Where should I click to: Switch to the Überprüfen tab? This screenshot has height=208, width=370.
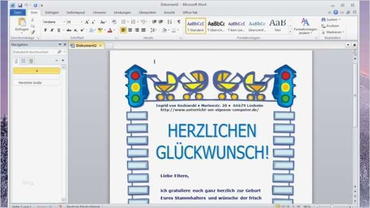tap(147, 12)
